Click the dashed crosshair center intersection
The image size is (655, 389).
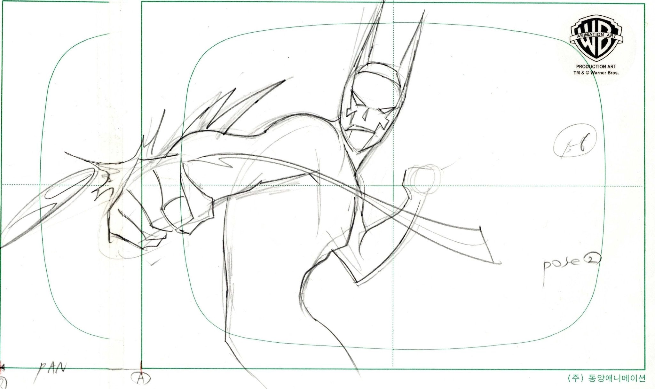coord(393,186)
